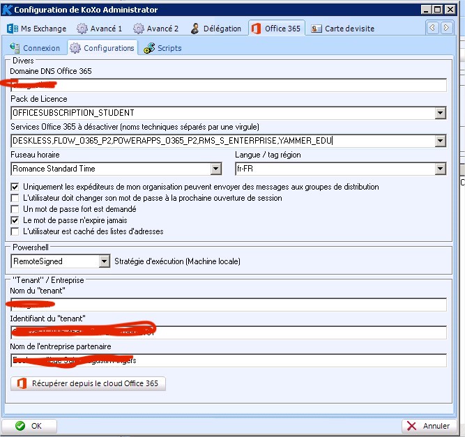
Task: Confirm with the OK button
Action: coord(29,426)
